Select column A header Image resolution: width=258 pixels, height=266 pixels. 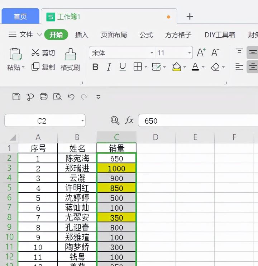point(38,137)
